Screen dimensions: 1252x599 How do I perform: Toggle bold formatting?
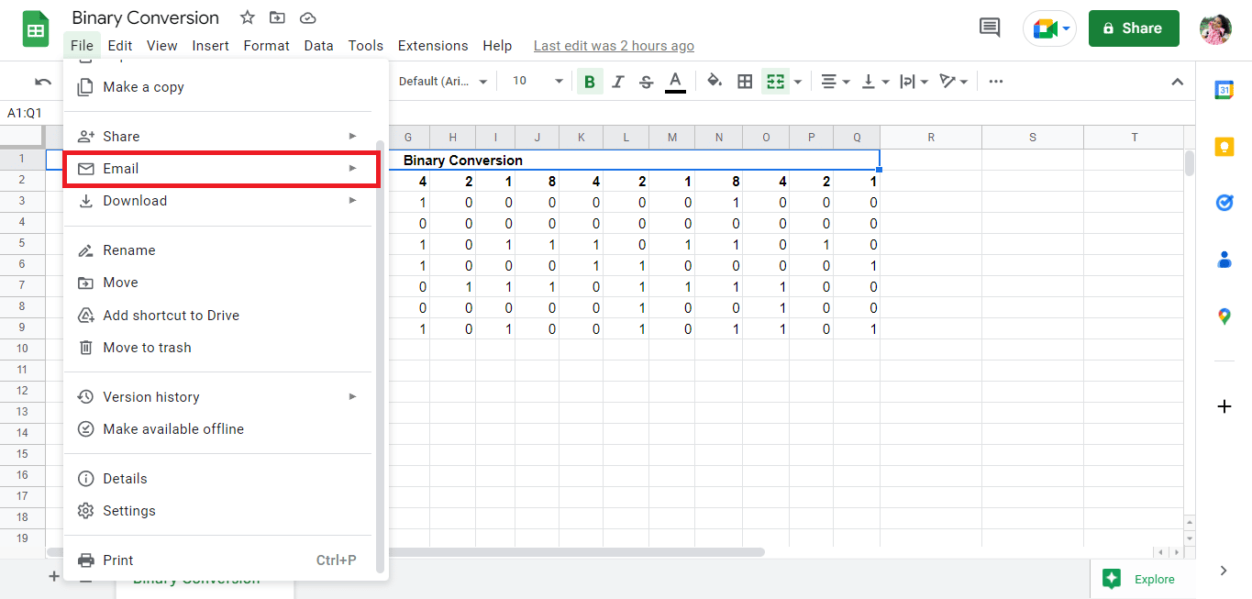coord(590,82)
